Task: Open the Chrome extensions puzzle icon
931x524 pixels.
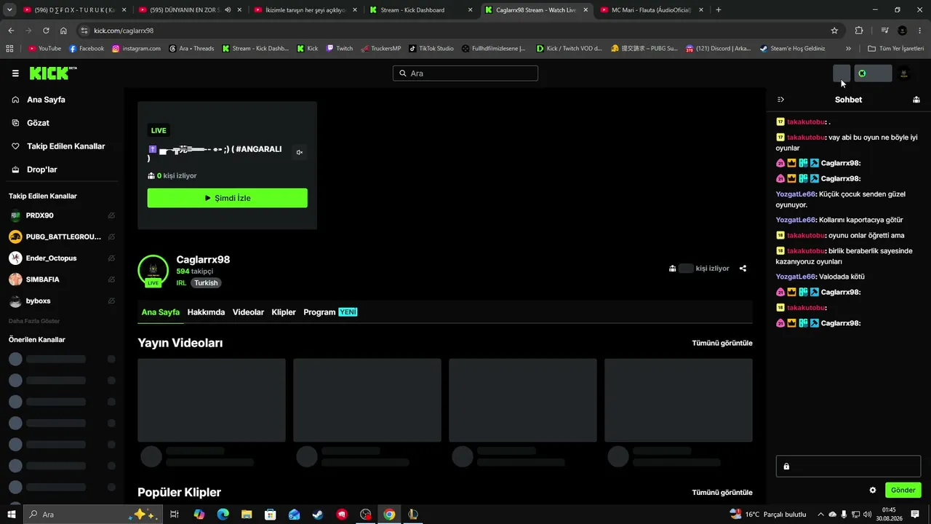Action: (x=859, y=31)
